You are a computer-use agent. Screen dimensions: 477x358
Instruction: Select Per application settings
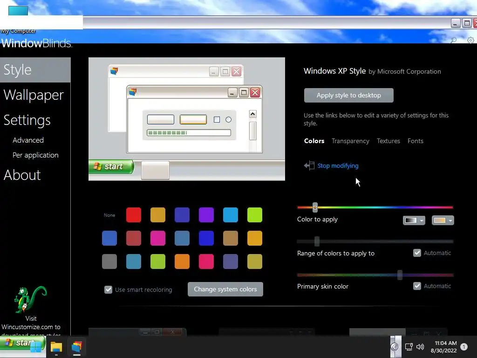coord(35,155)
